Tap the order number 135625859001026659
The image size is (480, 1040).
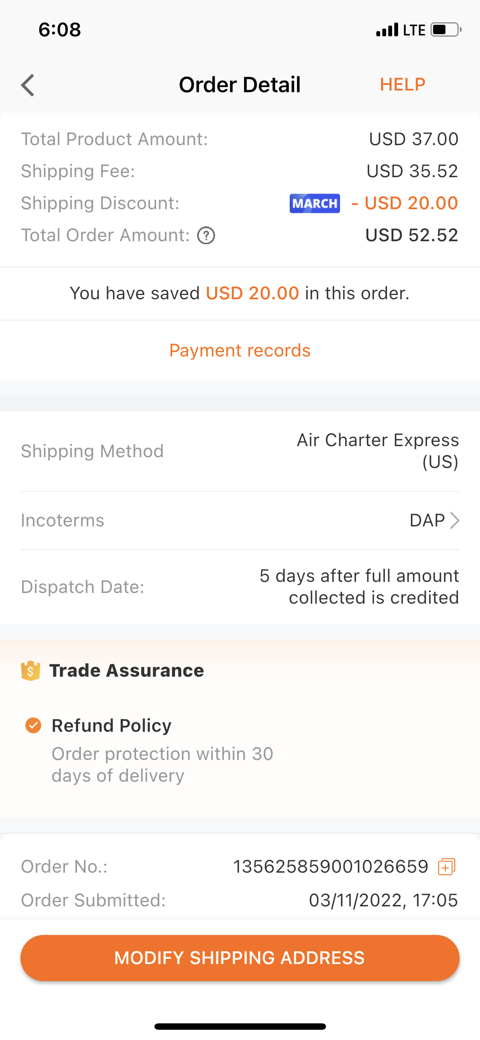pos(330,867)
